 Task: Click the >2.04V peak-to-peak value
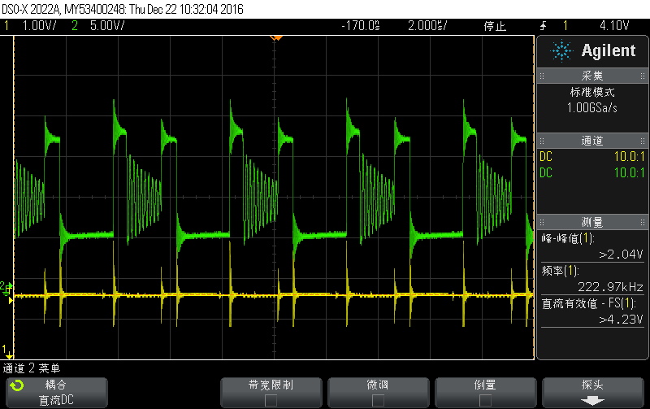[x=621, y=255]
